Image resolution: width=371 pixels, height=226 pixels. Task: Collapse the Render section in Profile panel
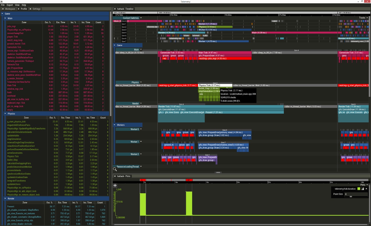pos(5,199)
